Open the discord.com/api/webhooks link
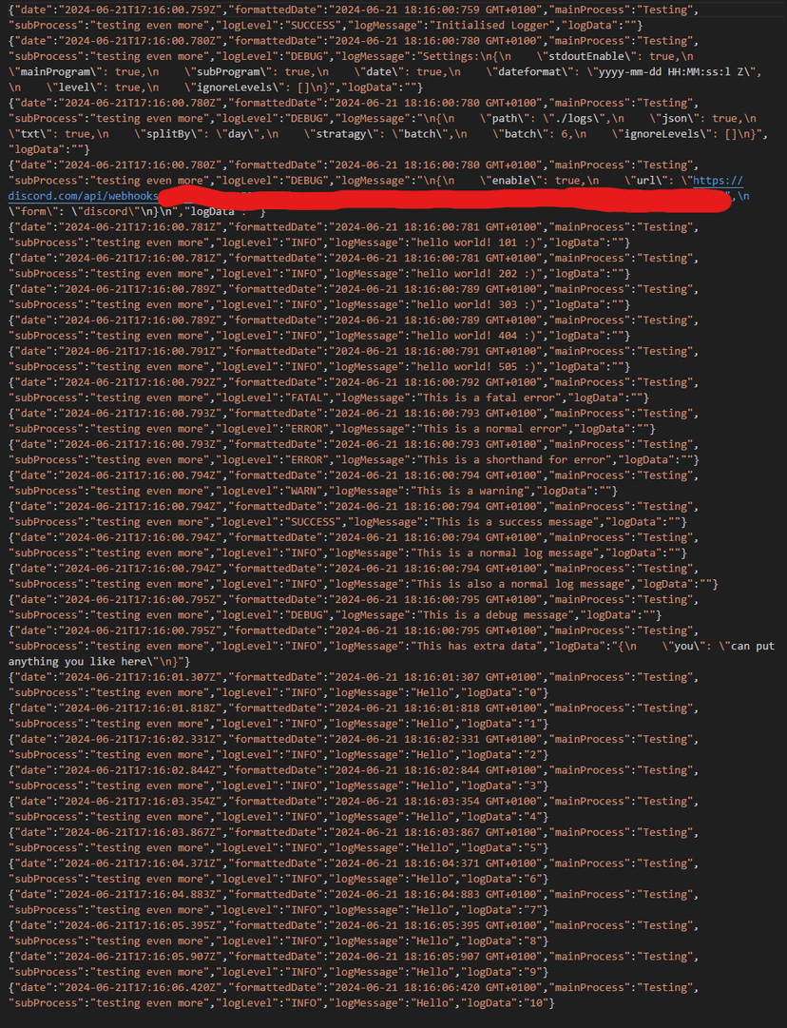Viewport: 787px width, 1028px height. point(84,196)
